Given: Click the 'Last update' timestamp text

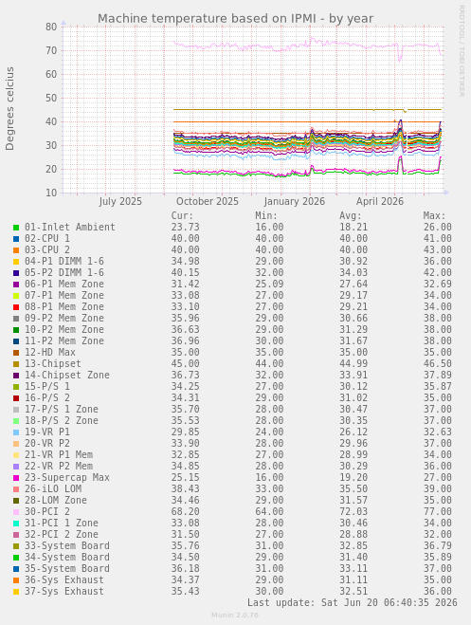Looking at the screenshot, I should [352, 602].
